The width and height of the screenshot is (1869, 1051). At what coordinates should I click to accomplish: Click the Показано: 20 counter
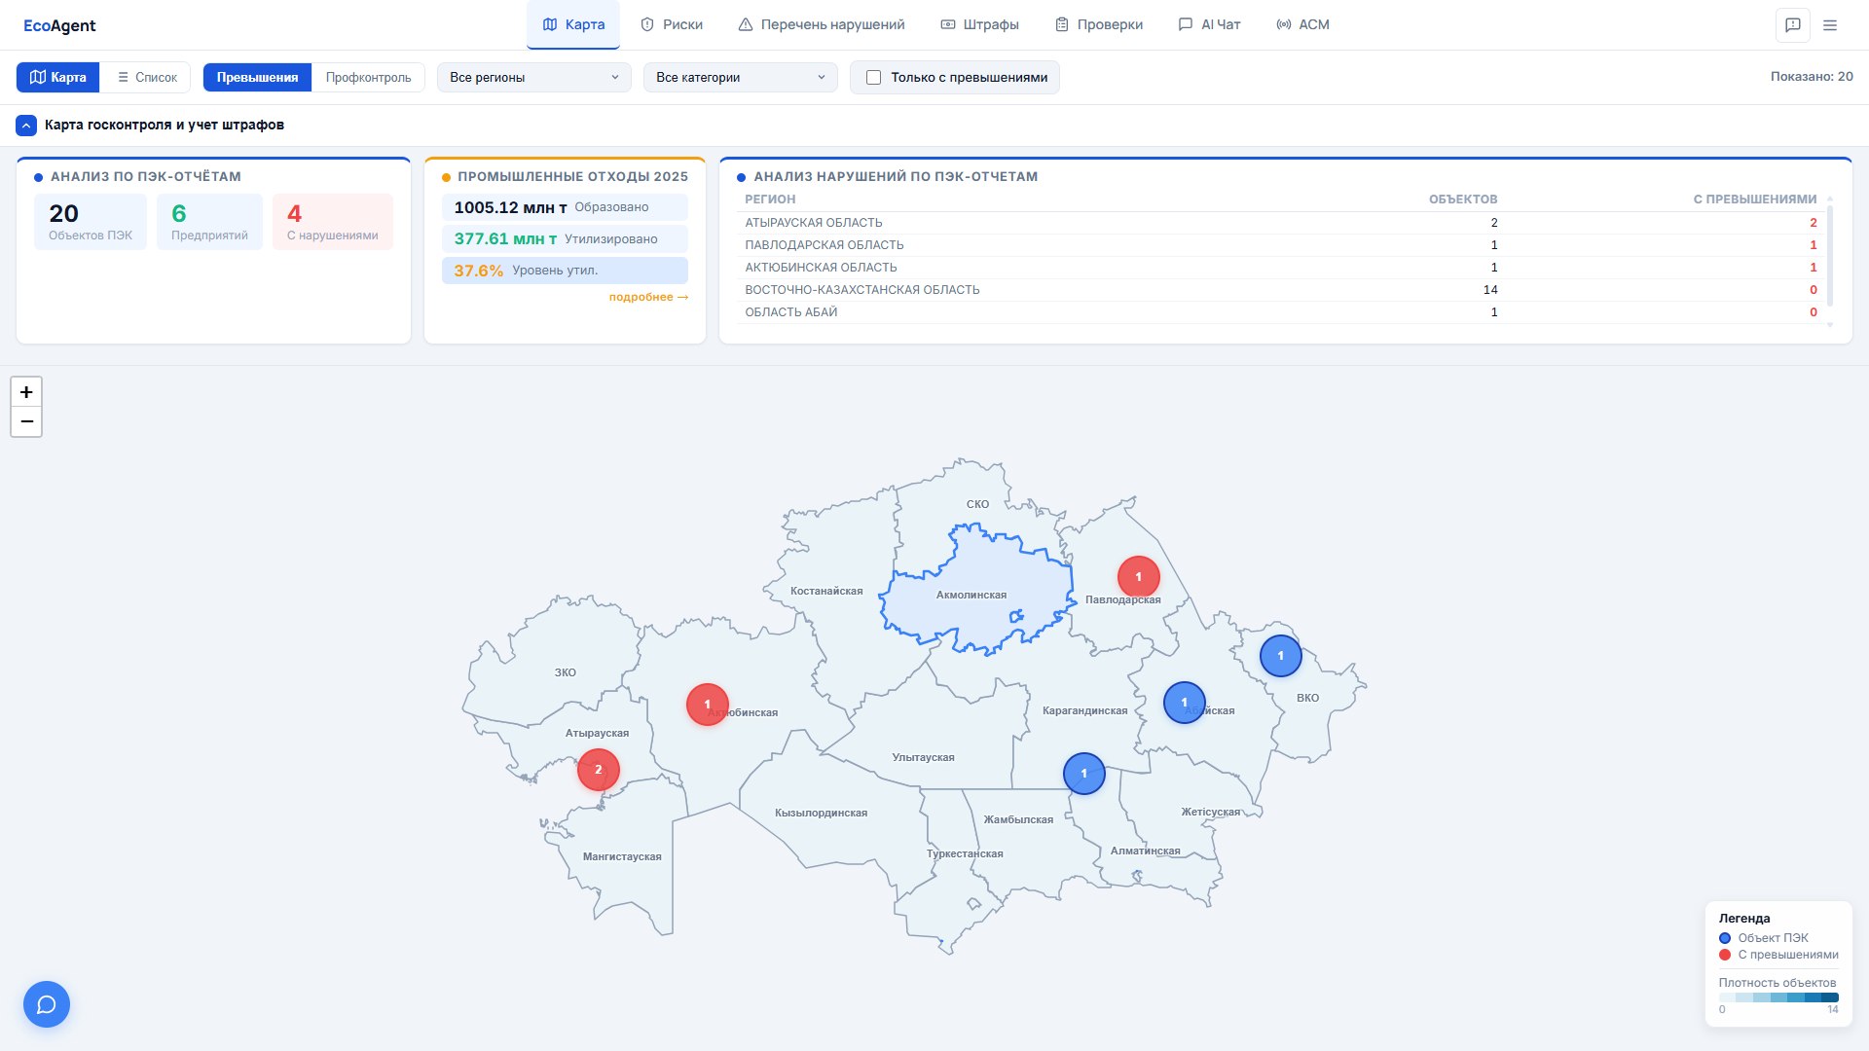pyautogui.click(x=1811, y=76)
